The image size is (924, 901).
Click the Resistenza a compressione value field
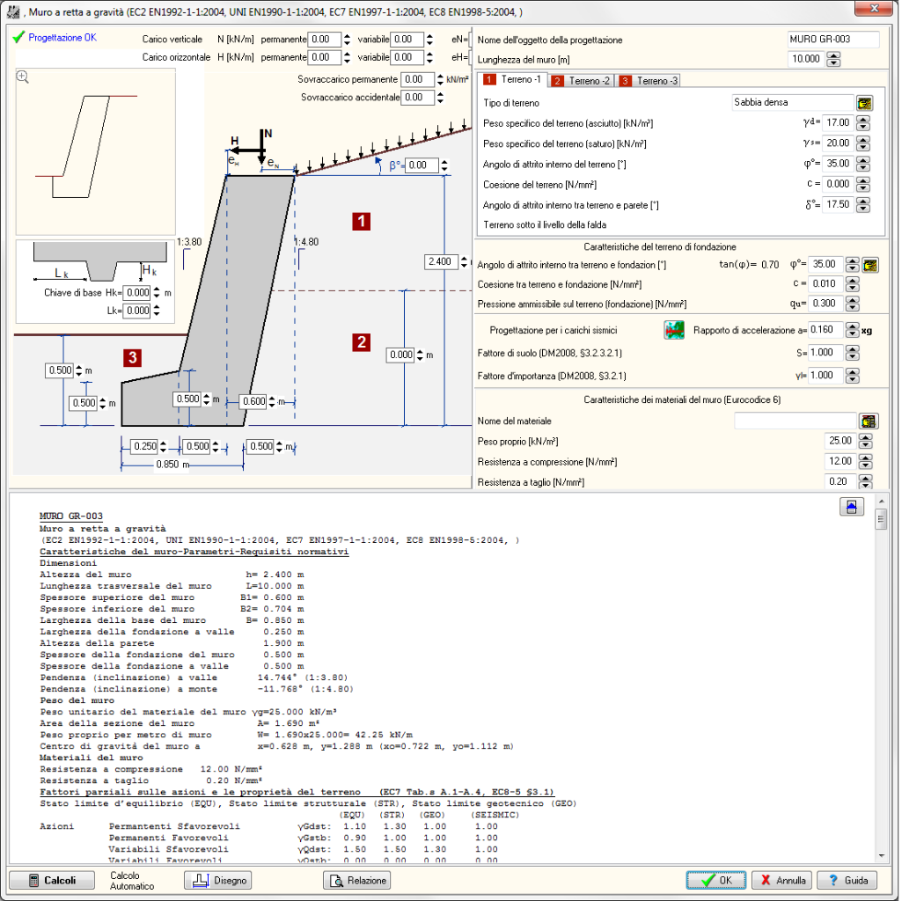(840, 461)
